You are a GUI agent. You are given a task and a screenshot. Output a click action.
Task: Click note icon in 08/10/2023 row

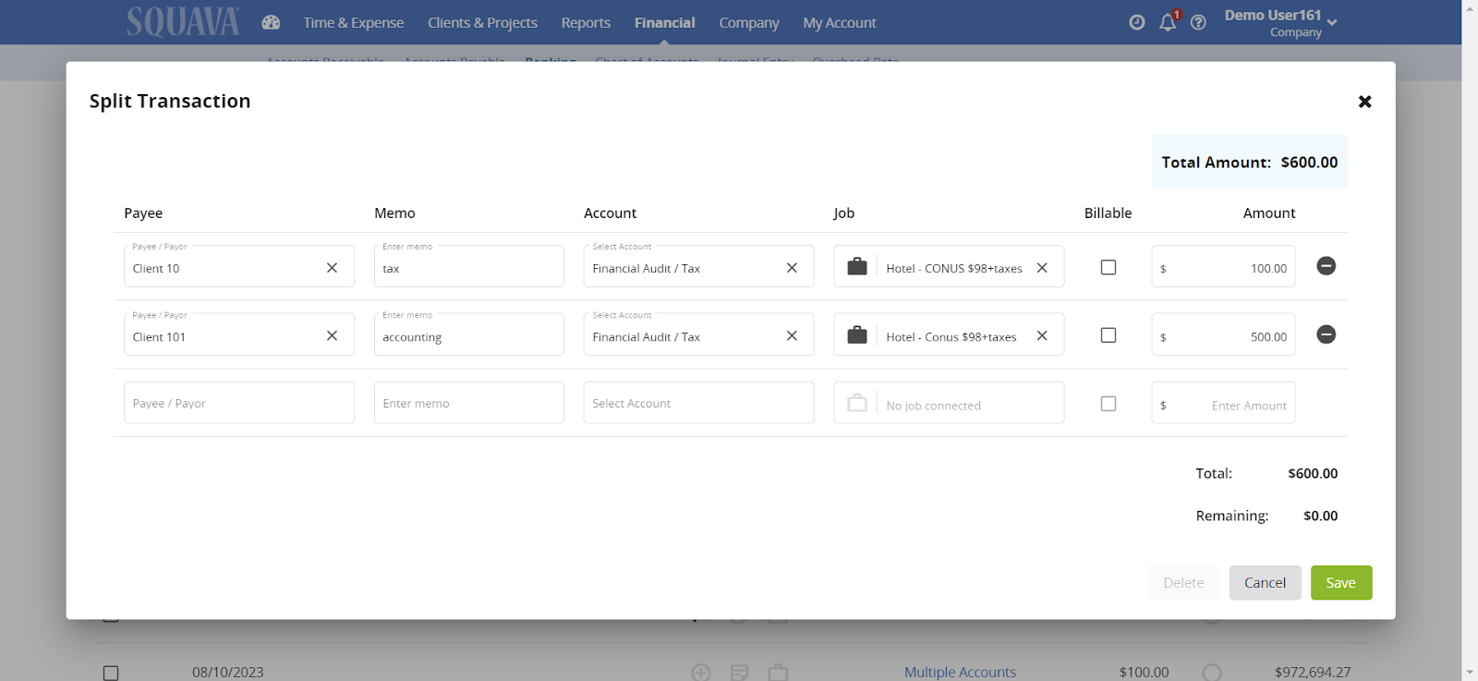pos(739,673)
